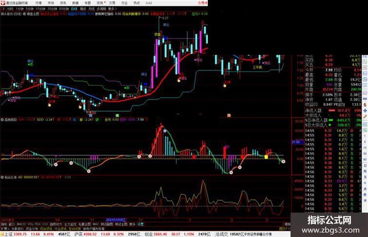Image resolution: width=368 pixels, height=237 pixels.
Task: Select the MACD indicator tab
Action: click(x=21, y=224)
